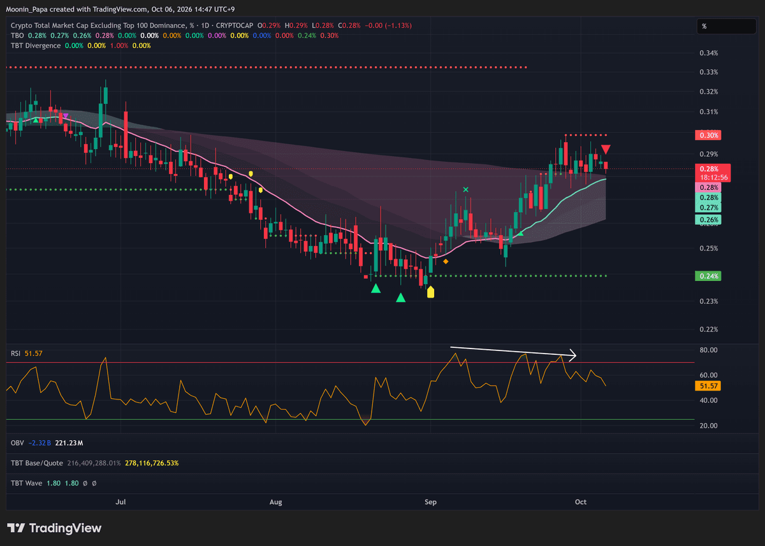Image resolution: width=765 pixels, height=546 pixels.
Task: Click the TBO indicator legend label
Action: coord(17,35)
